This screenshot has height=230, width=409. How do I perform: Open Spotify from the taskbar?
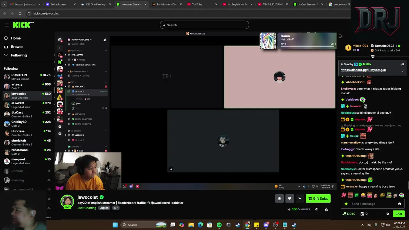click(219, 225)
